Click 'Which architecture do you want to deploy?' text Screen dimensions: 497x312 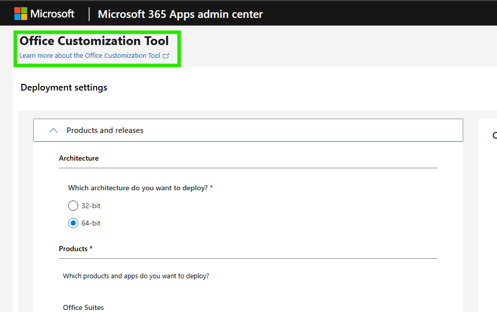[138, 188]
